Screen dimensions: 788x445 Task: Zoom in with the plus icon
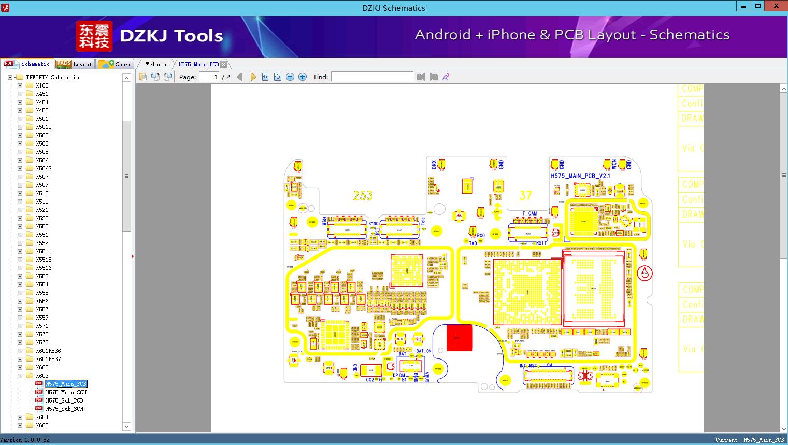[x=303, y=77]
